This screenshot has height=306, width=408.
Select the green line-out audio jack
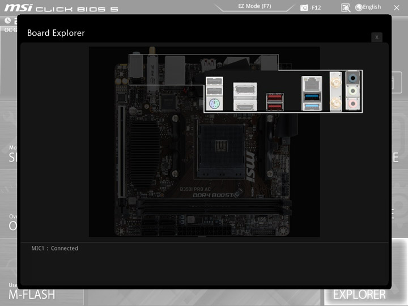point(353,91)
